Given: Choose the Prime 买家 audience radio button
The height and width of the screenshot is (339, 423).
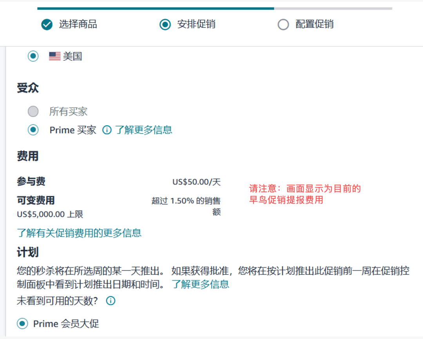Looking at the screenshot, I should pos(33,130).
